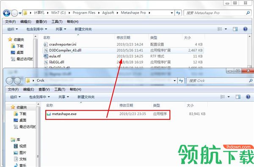Image resolution: width=254 pixels, height=167 pixels.
Task: Open view options arrow in Metashape Pro window
Action: click(x=226, y=29)
